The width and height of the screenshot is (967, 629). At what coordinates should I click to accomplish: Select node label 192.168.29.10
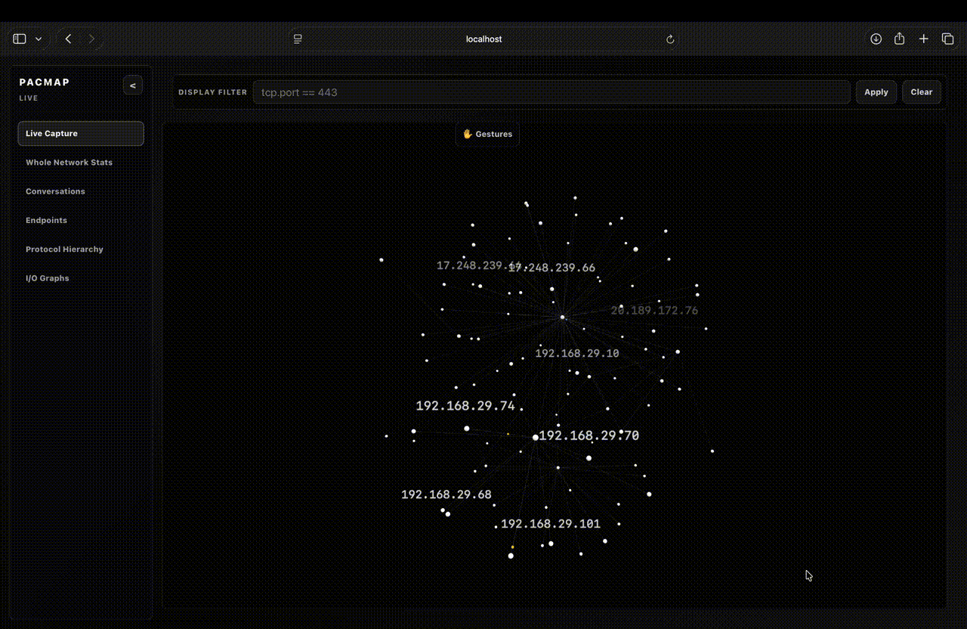pyautogui.click(x=577, y=353)
